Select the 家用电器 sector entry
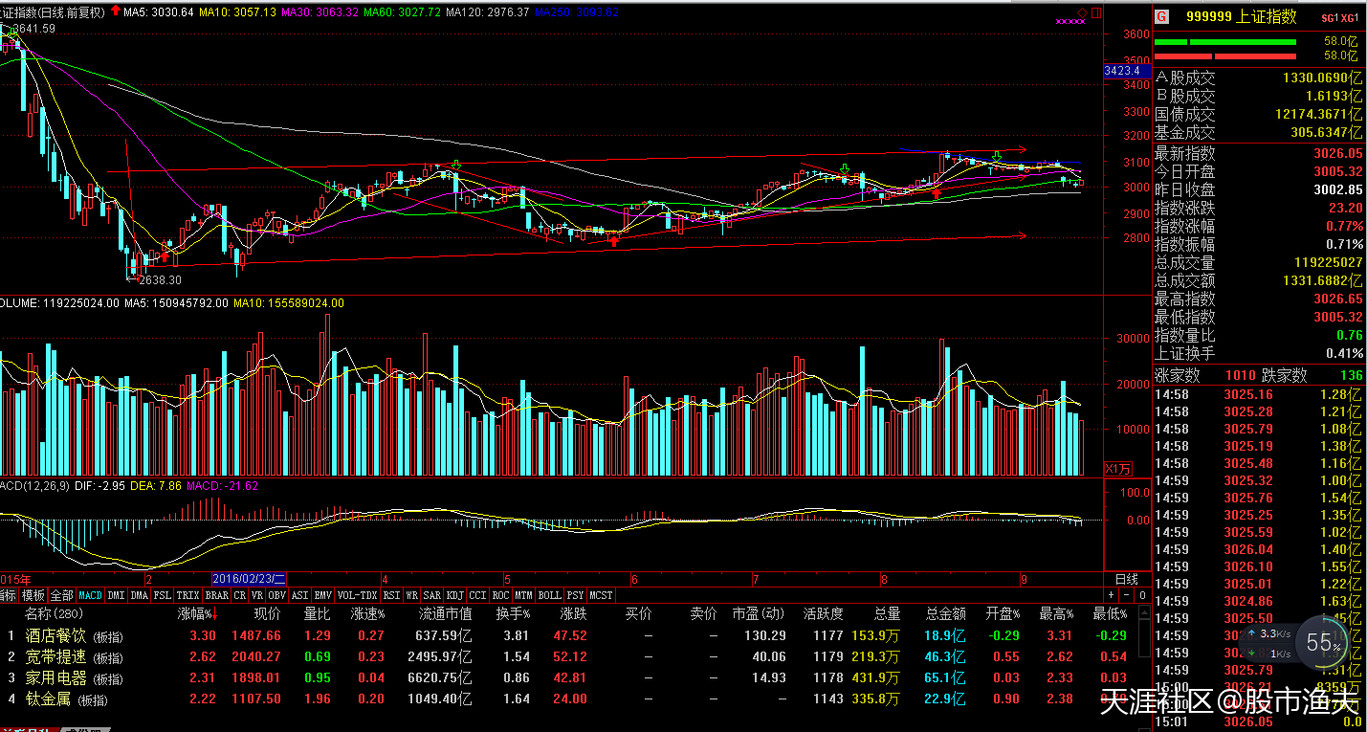This screenshot has height=732, width=1367. (x=55, y=677)
